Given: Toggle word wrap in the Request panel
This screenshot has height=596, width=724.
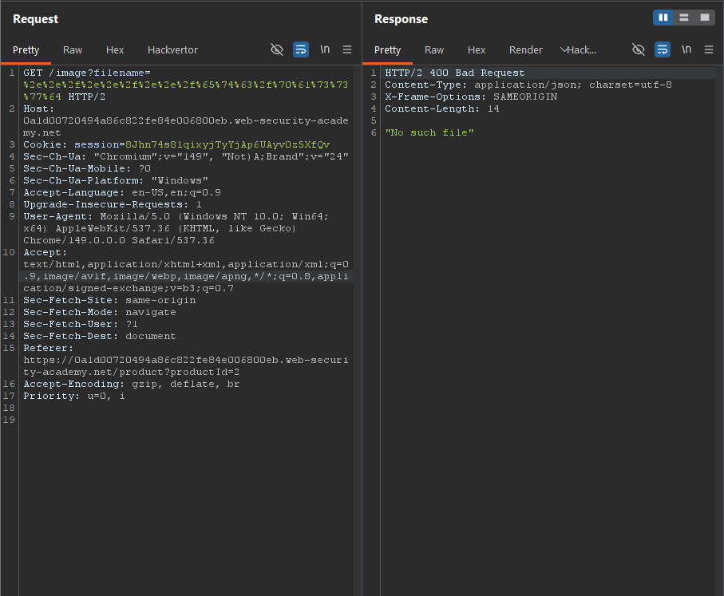Looking at the screenshot, I should pyautogui.click(x=301, y=49).
